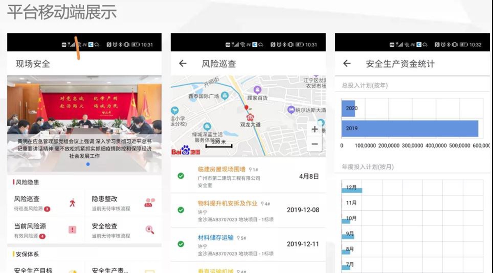Screen dimensions: 493x273
Task: Go back from 安全生产资金统计 screen
Action: 347,64
